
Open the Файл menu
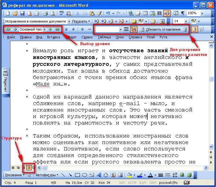coord(11,37)
